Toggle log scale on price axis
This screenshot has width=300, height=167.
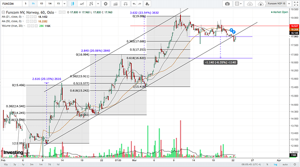275,164
